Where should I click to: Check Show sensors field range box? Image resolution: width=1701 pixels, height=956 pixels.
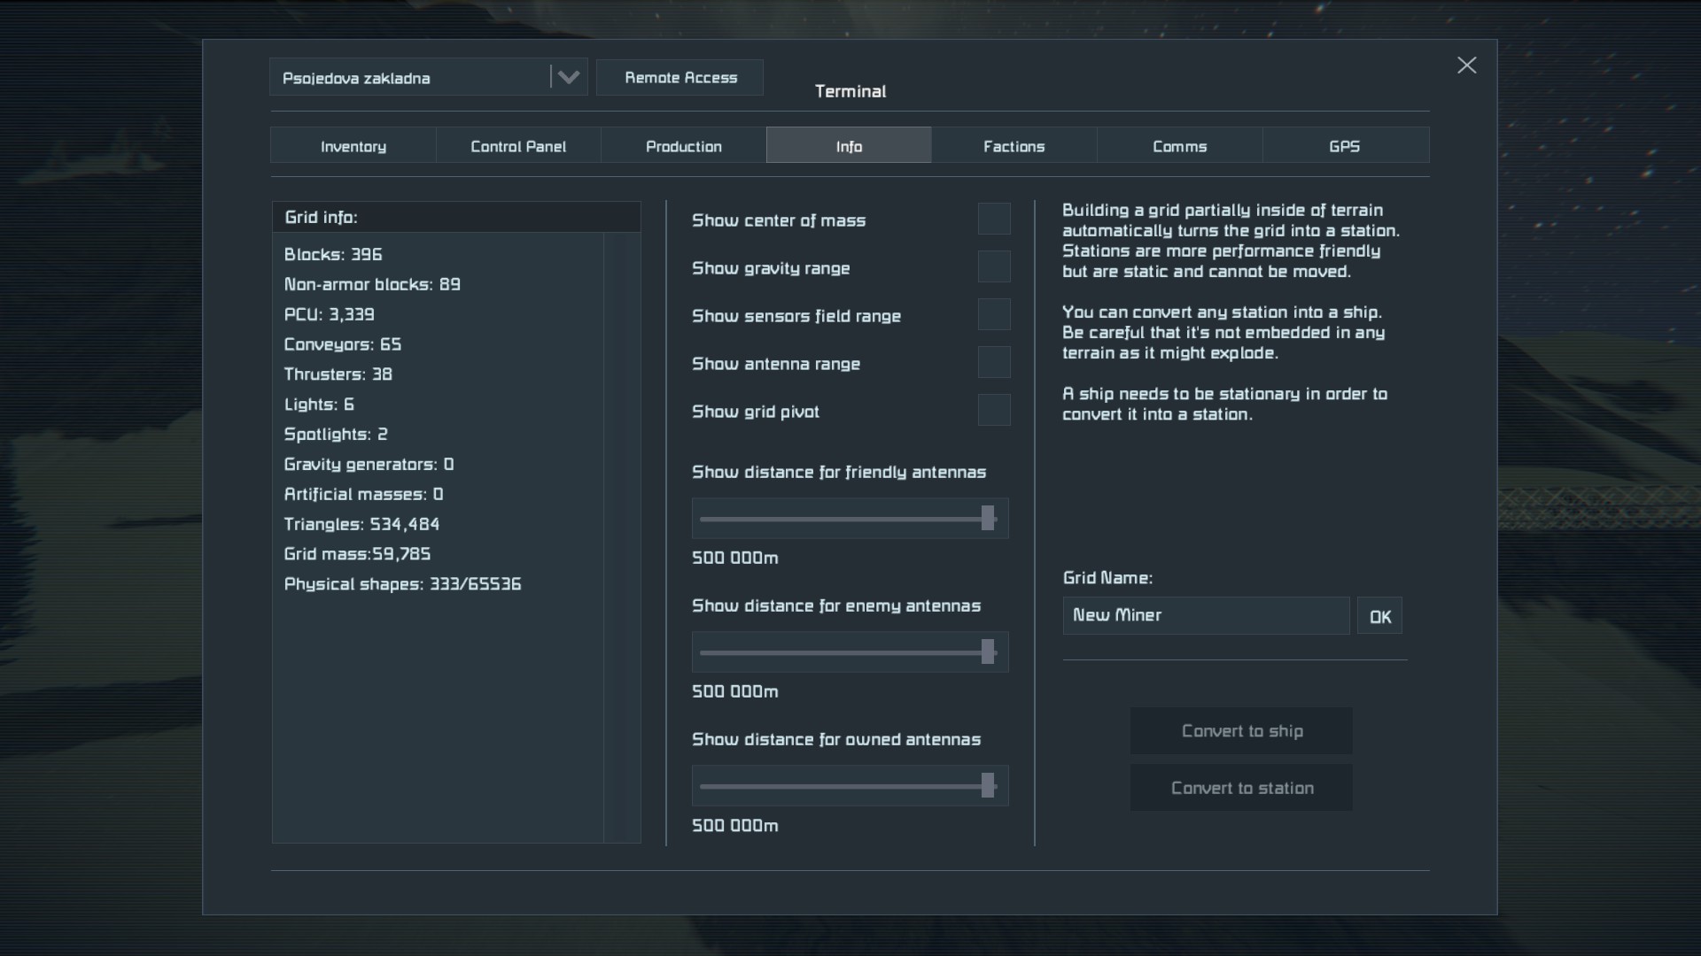(x=993, y=315)
